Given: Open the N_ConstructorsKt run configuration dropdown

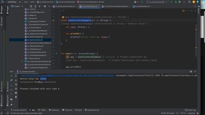Looking at the screenshot, I should [157, 2].
